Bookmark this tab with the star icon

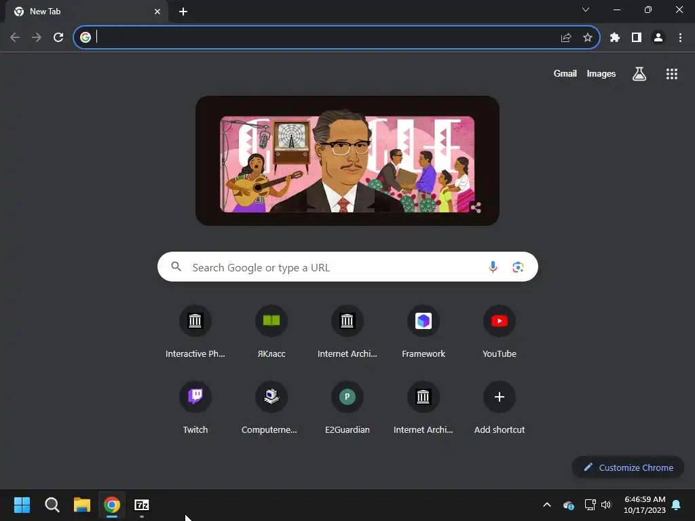coord(587,38)
